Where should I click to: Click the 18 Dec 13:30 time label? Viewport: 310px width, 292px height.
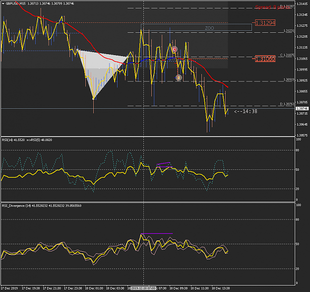coord(221,288)
